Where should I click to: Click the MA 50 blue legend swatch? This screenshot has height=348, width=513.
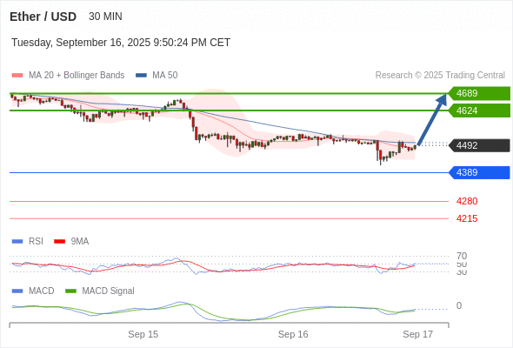141,76
